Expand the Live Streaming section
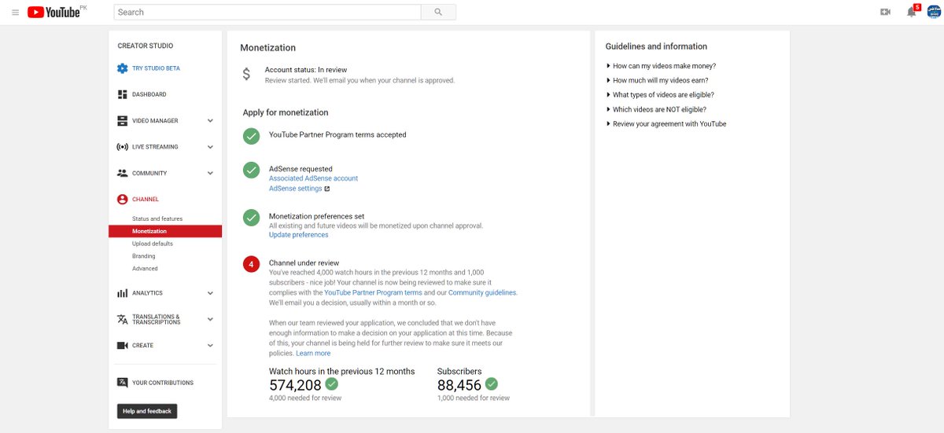 [210, 147]
